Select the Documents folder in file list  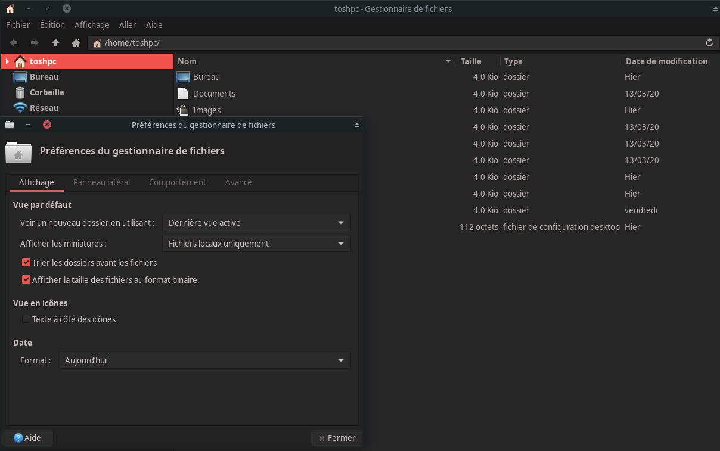click(214, 94)
